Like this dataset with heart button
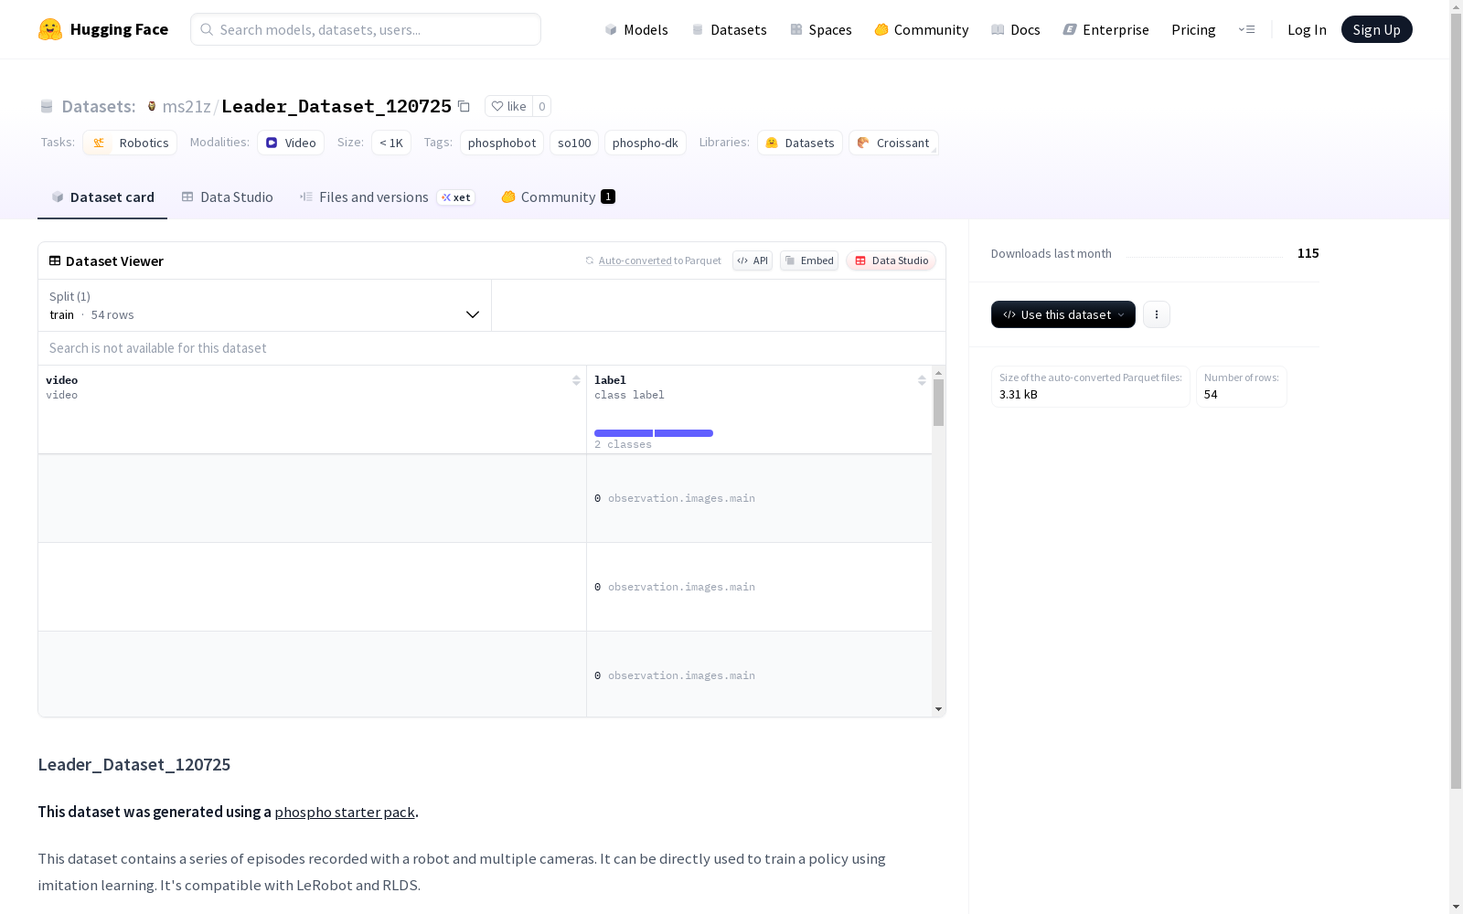The image size is (1463, 914). point(508,106)
